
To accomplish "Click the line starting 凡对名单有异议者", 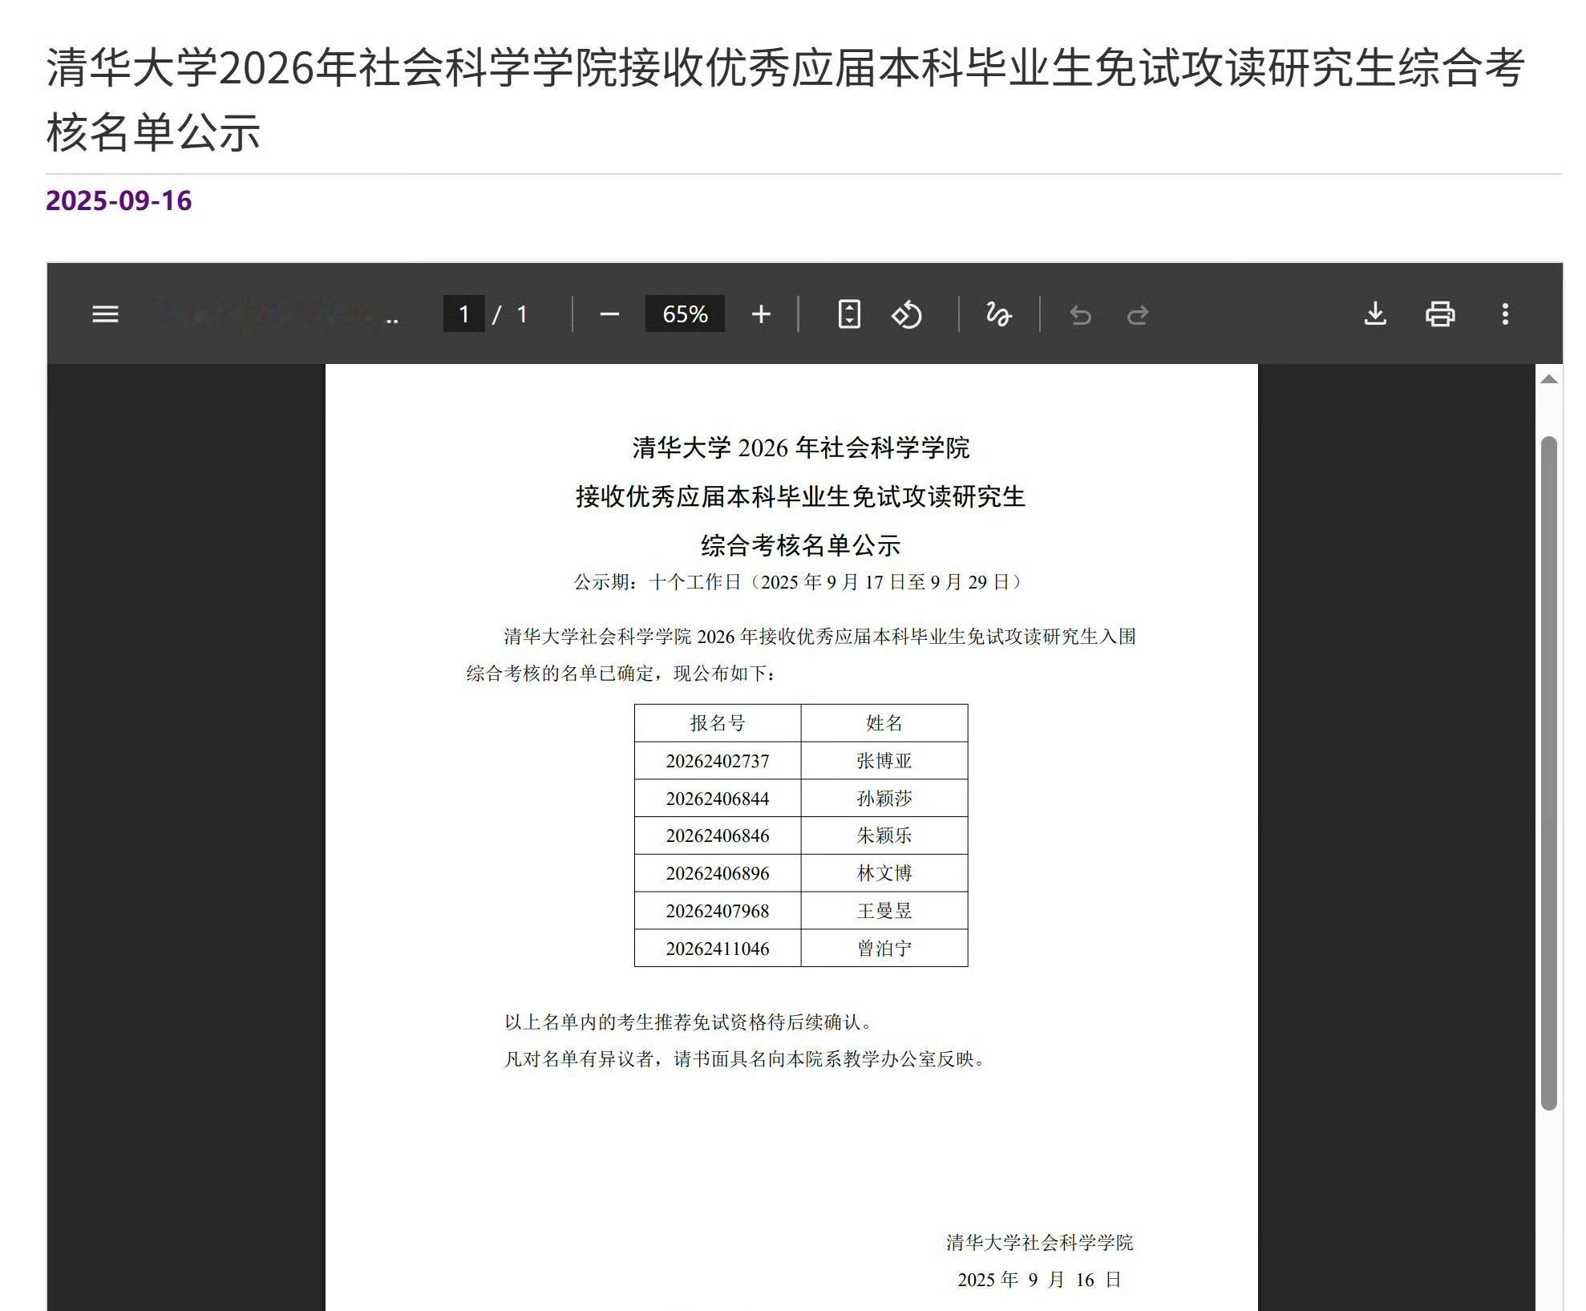I will pos(745,1059).
